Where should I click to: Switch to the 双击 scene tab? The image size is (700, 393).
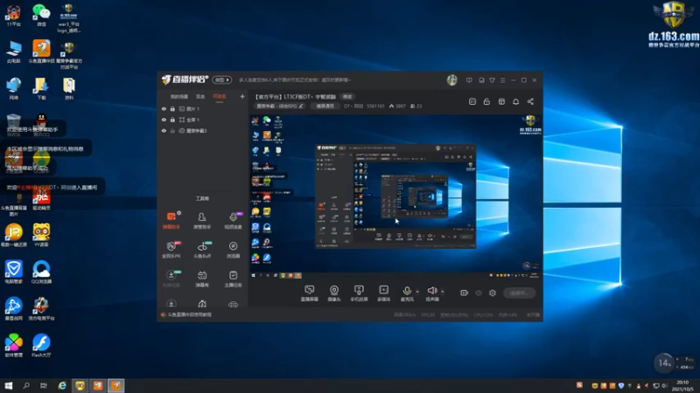click(x=200, y=97)
